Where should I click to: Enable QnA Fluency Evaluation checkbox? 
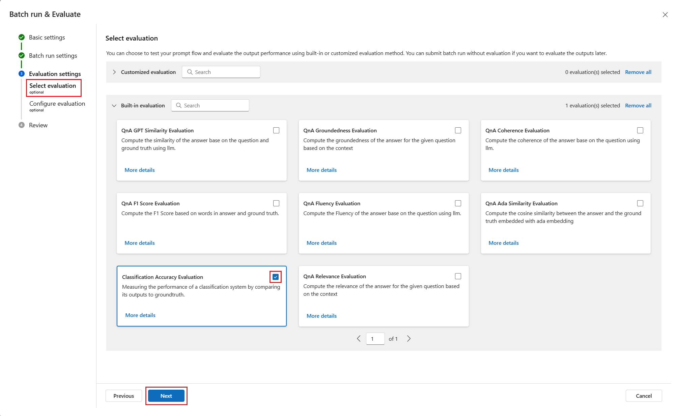(x=458, y=203)
